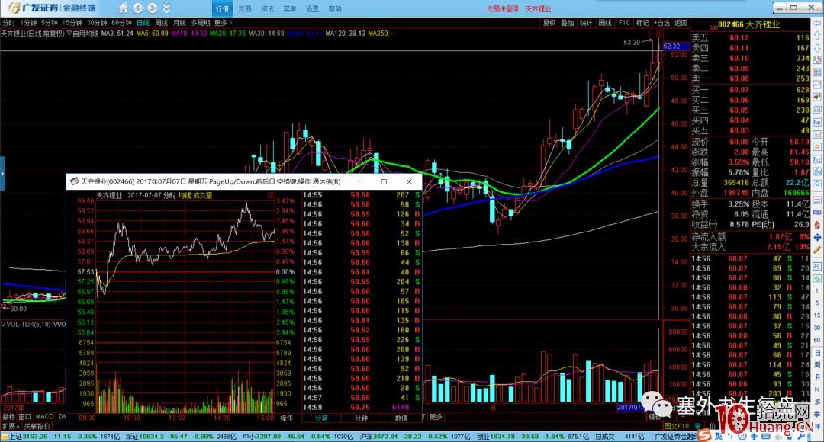The width and height of the screenshot is (824, 442).
Task: Navigate forward with the right arrow icon
Action: (x=153, y=8)
